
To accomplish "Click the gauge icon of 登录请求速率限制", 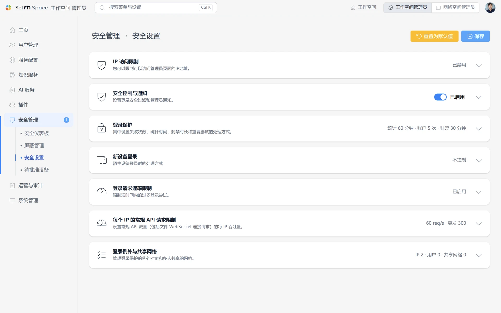I will [102, 191].
